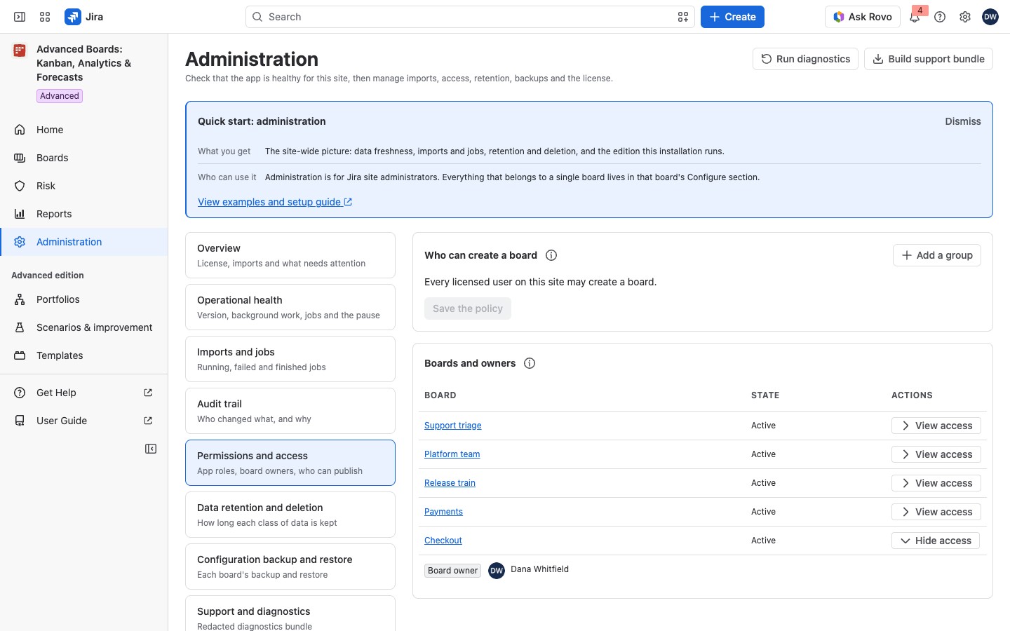
Task: Select Data retention and deletion tab
Action: click(x=290, y=515)
